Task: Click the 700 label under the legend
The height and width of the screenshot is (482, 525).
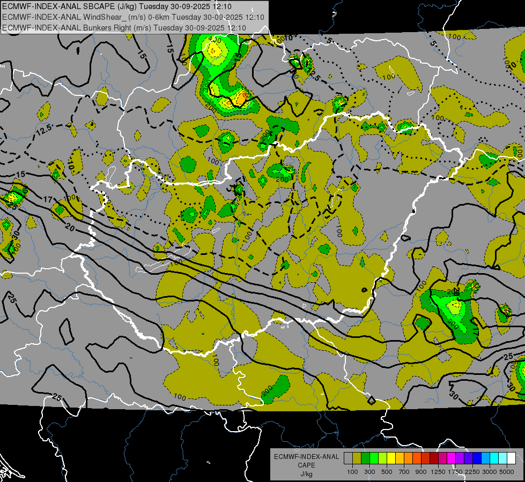Action: 404,472
